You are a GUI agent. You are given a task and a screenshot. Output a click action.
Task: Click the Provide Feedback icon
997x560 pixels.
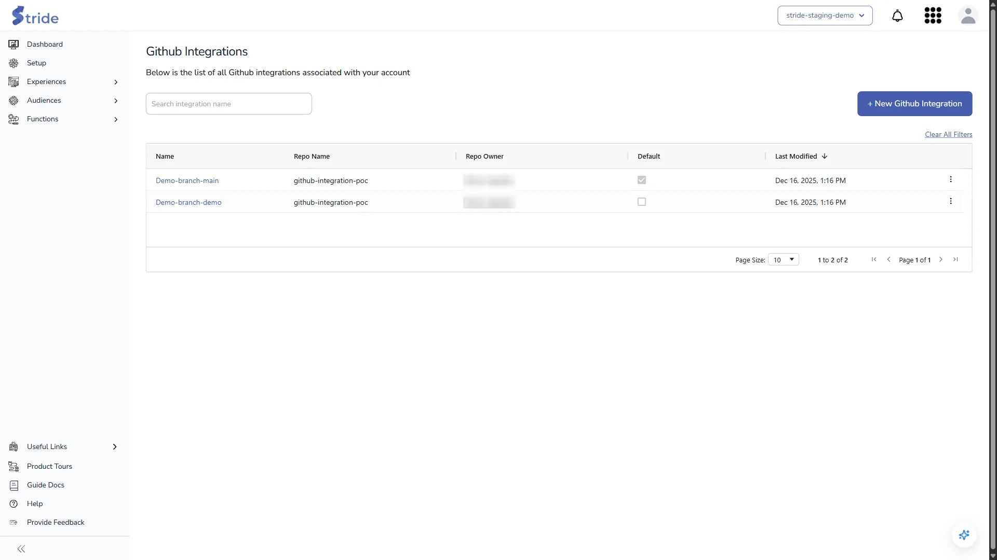14,523
